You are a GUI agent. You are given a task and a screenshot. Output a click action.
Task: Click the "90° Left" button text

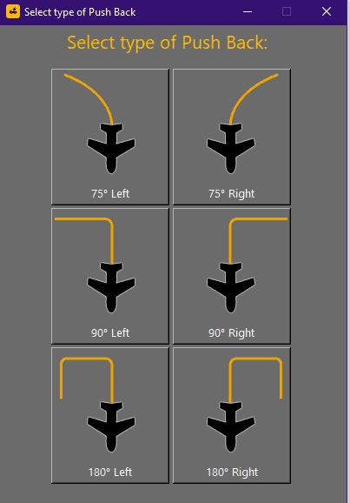[x=110, y=333]
